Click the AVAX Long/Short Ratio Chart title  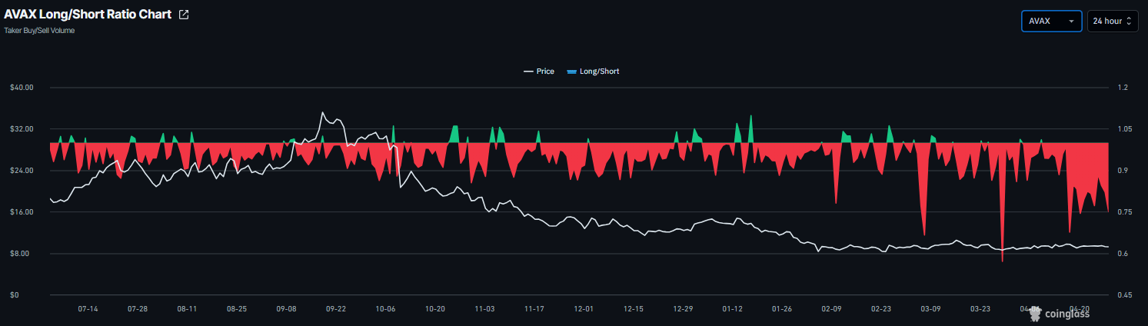pyautogui.click(x=88, y=15)
